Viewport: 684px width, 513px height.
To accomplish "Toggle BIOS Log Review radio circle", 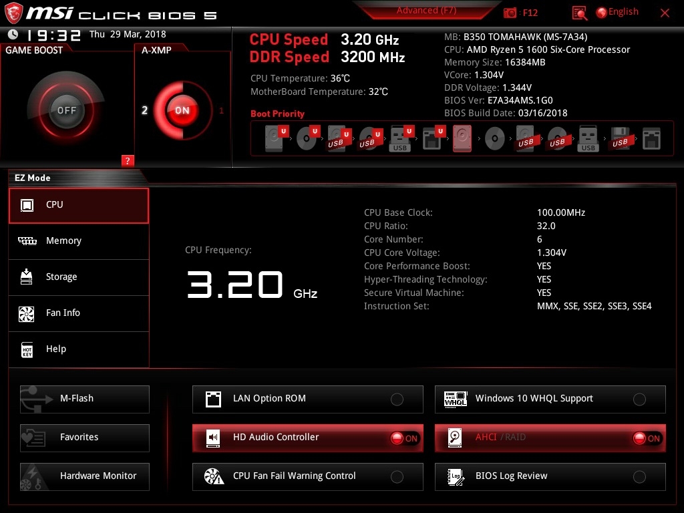I will 639,477.
